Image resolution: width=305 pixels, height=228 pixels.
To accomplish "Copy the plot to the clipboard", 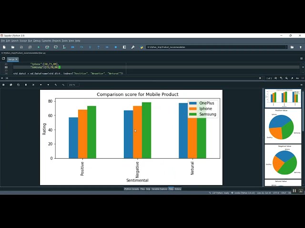I will click(18, 85).
